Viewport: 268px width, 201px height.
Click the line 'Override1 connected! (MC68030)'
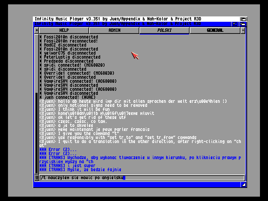tap(77, 73)
